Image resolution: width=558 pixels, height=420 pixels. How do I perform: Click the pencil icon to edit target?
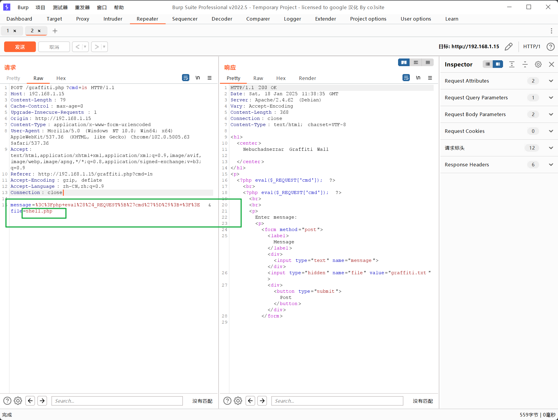coord(509,46)
